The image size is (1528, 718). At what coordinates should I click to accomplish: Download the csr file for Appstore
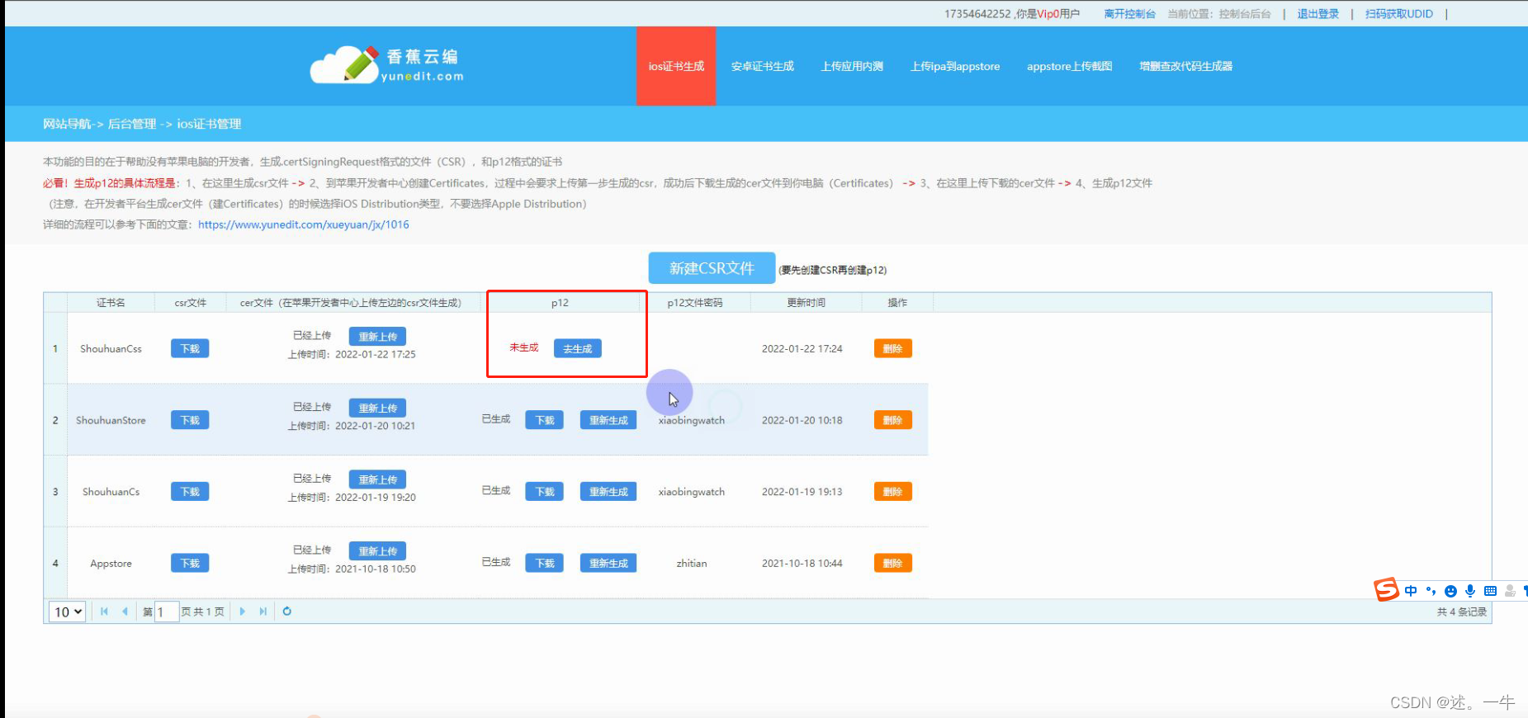click(x=190, y=563)
